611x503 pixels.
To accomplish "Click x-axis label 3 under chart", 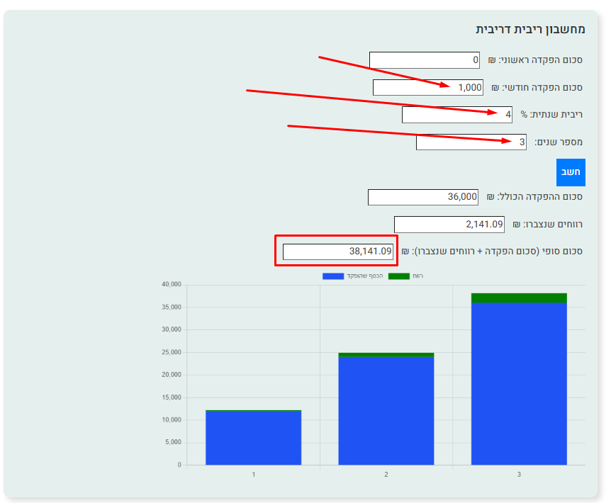I will (x=519, y=475).
